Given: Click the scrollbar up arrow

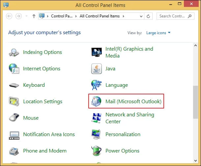Looking at the screenshot, I should (195, 45).
